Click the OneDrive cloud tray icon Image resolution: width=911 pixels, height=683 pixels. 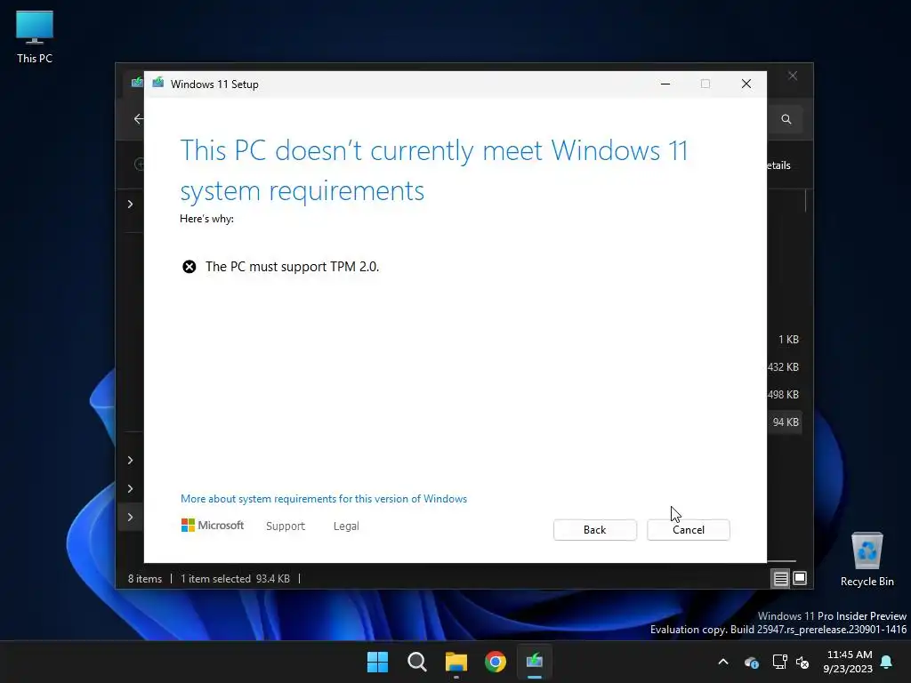coord(751,662)
